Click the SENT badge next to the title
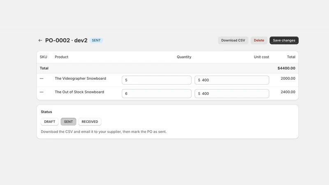Image resolution: width=329 pixels, height=185 pixels. pyautogui.click(x=96, y=40)
